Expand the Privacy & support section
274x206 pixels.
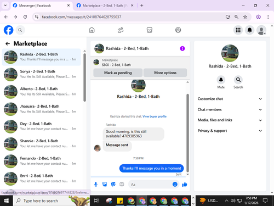point(230,131)
